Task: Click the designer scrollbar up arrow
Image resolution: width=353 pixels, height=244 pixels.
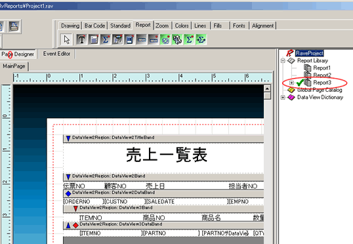Action: [x=267, y=89]
